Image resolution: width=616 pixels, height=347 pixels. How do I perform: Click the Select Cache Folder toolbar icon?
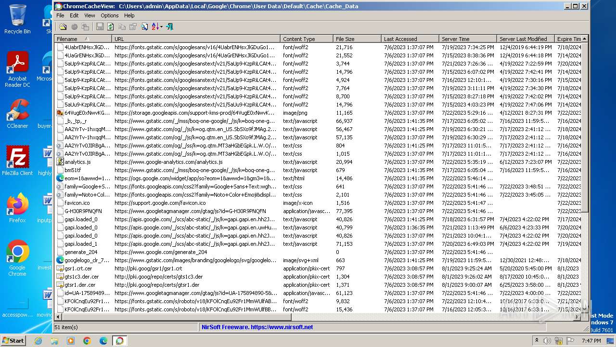point(63,27)
